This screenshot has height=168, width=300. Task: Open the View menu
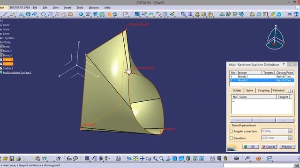click(x=56, y=7)
